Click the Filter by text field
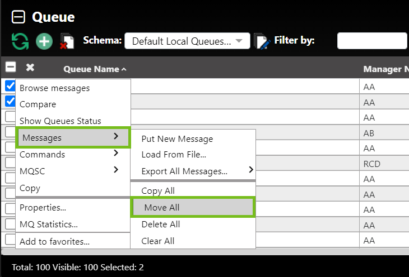409x277 pixels. click(x=372, y=41)
